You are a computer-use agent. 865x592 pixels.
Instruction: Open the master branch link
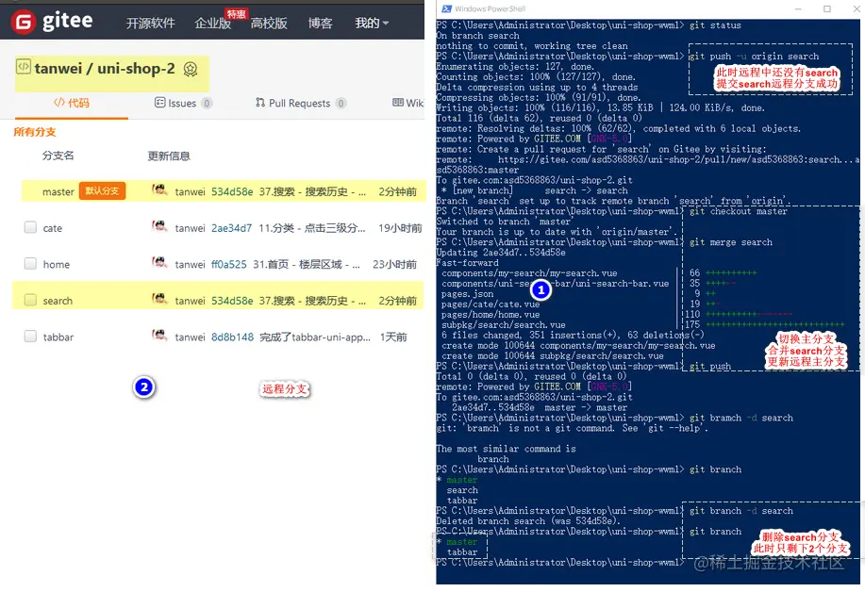(x=58, y=191)
